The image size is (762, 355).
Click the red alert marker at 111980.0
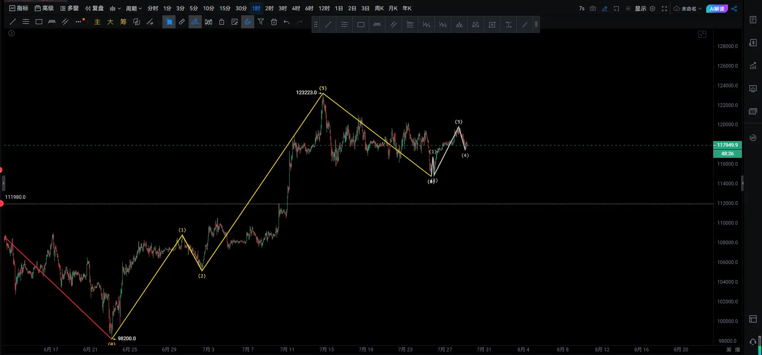point(1,203)
